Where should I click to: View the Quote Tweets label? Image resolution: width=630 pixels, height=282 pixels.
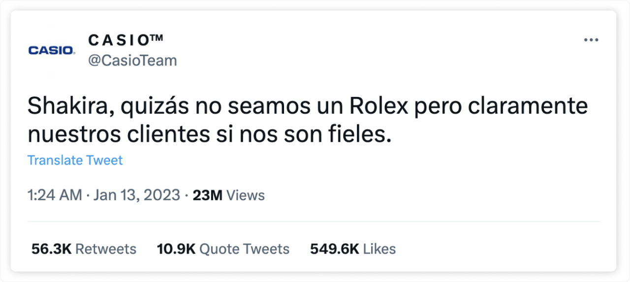[244, 249]
